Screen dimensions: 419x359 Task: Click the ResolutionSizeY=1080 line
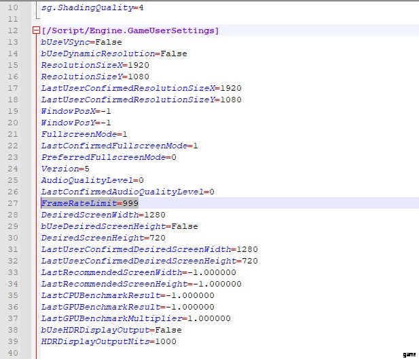coord(94,77)
